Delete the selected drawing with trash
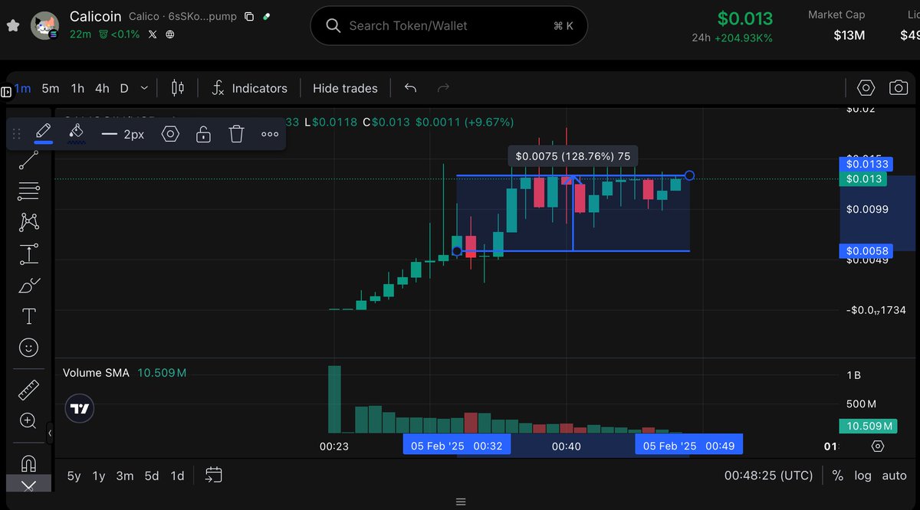This screenshot has width=920, height=510. [236, 134]
